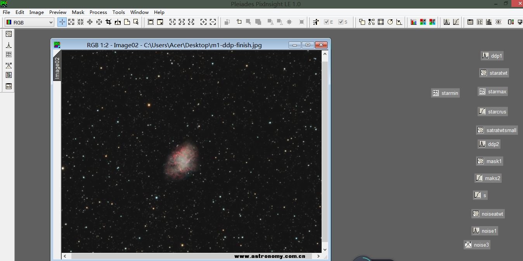523x261 pixels.
Task: Open wavelet transform tool in left sidebar
Action: 9,34
